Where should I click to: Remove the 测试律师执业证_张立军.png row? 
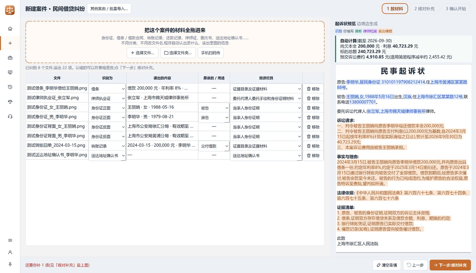pos(313,98)
